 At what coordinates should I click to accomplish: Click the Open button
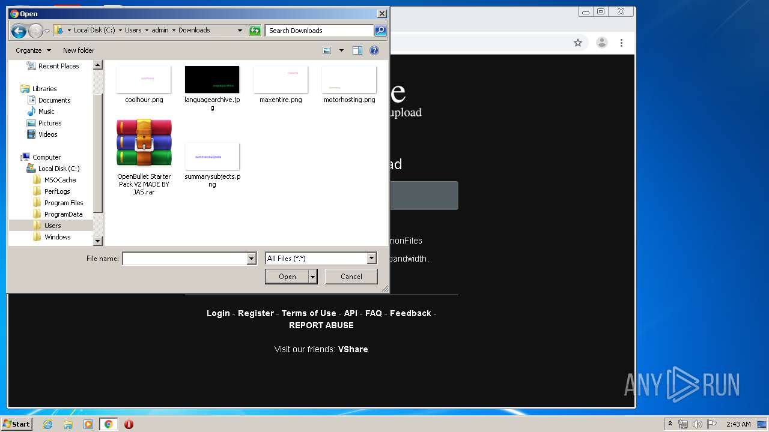click(287, 277)
